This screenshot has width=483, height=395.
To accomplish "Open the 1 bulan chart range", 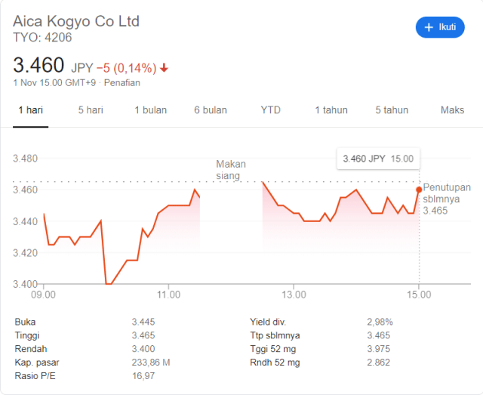I will coord(151,110).
